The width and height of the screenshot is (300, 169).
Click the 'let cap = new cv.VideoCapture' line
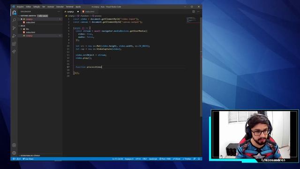coord(98,49)
